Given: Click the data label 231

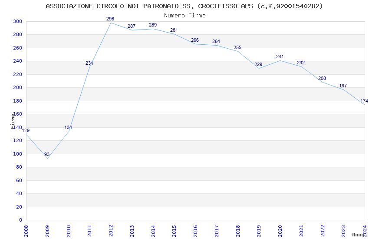Looking at the screenshot, I should (89, 63).
